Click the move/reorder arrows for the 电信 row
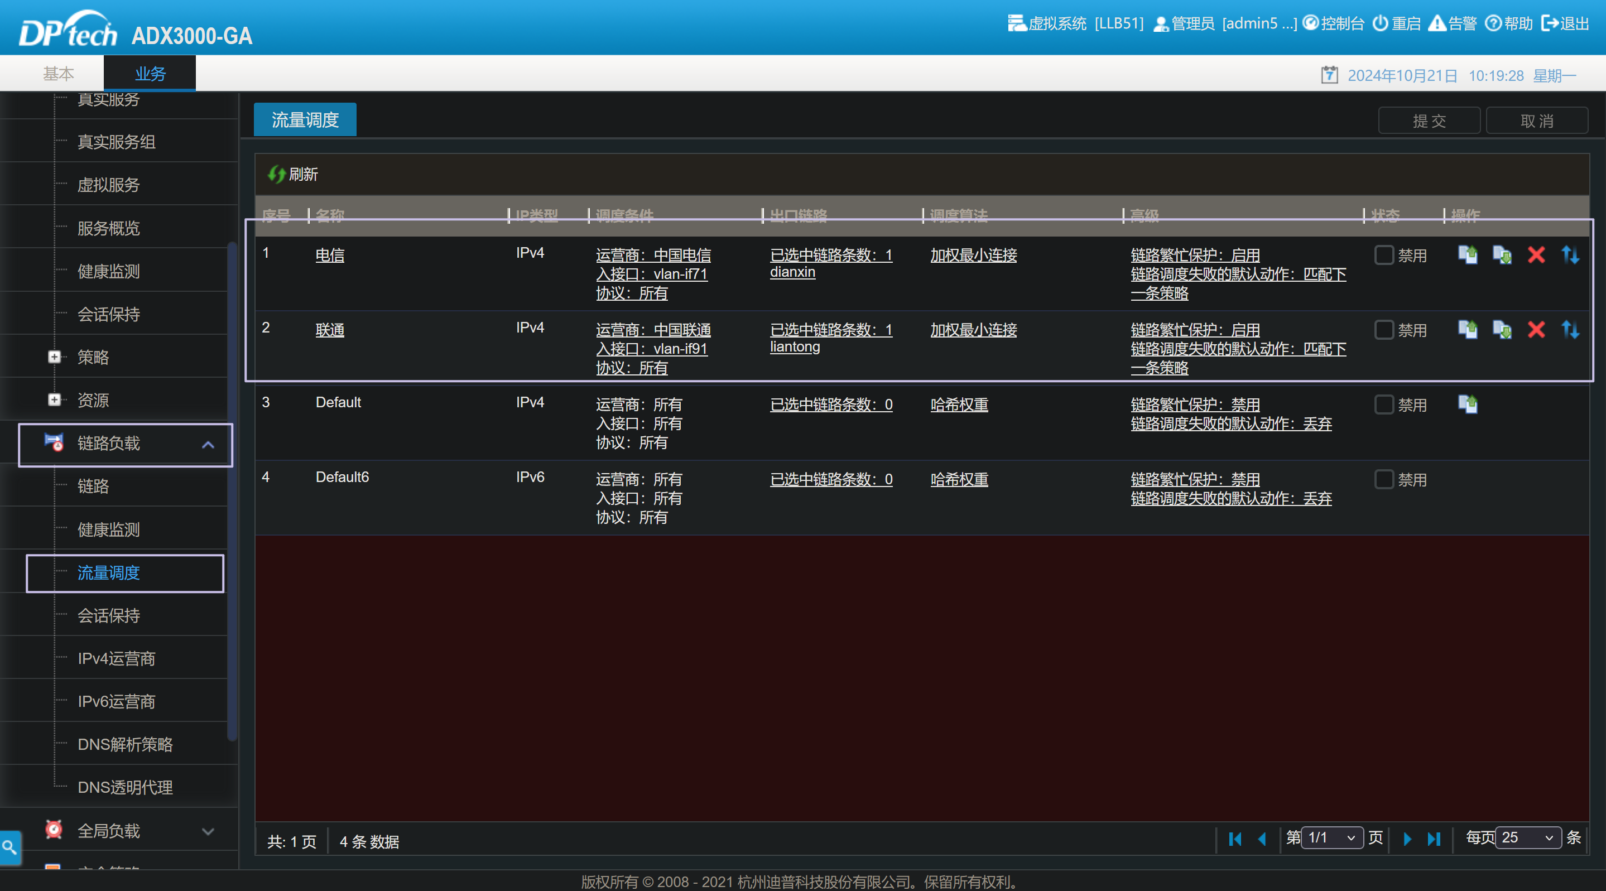 (1570, 255)
